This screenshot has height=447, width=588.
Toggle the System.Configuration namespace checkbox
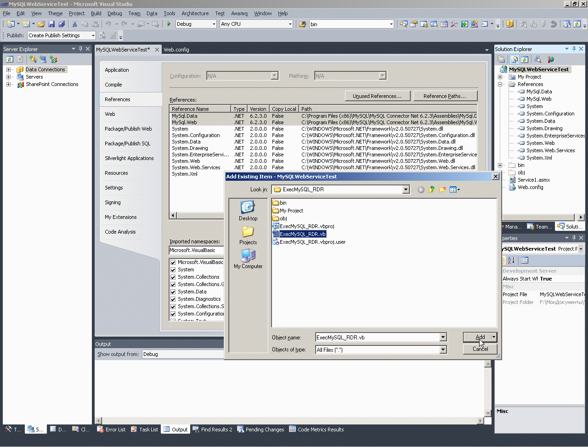point(173,314)
